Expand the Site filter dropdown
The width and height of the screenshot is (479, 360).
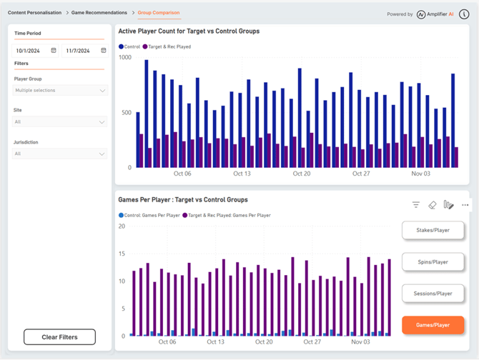(x=60, y=122)
